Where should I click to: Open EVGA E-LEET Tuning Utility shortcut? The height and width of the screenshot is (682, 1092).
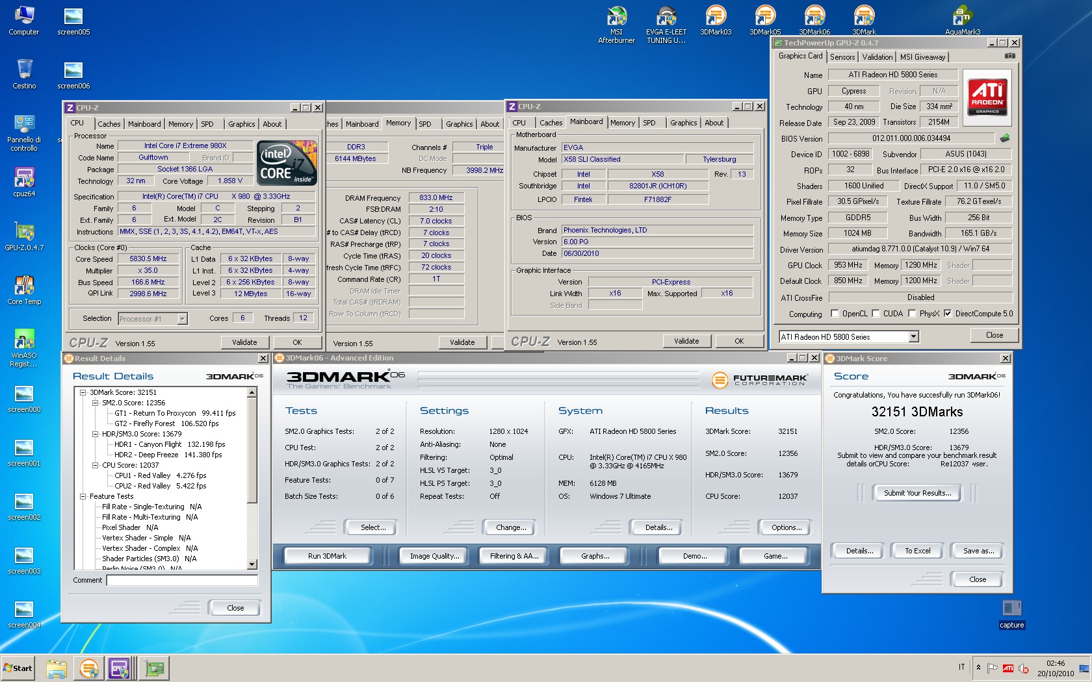point(666,24)
